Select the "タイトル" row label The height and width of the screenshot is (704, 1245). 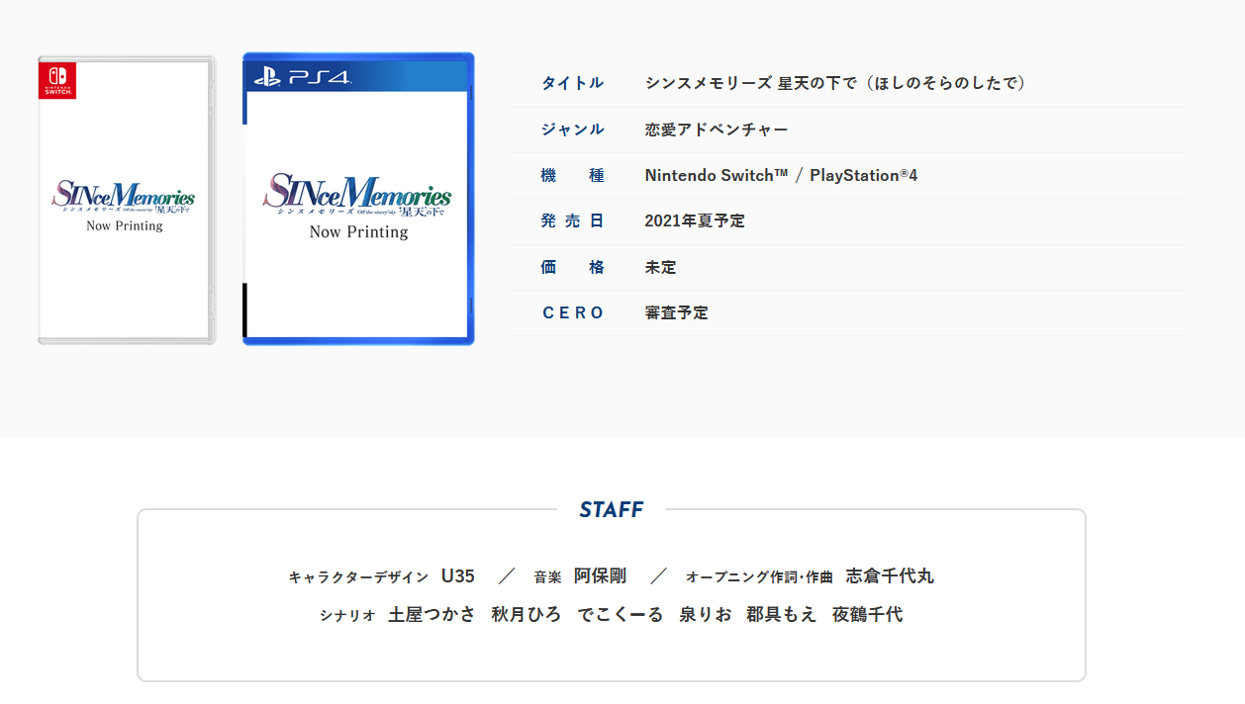572,83
